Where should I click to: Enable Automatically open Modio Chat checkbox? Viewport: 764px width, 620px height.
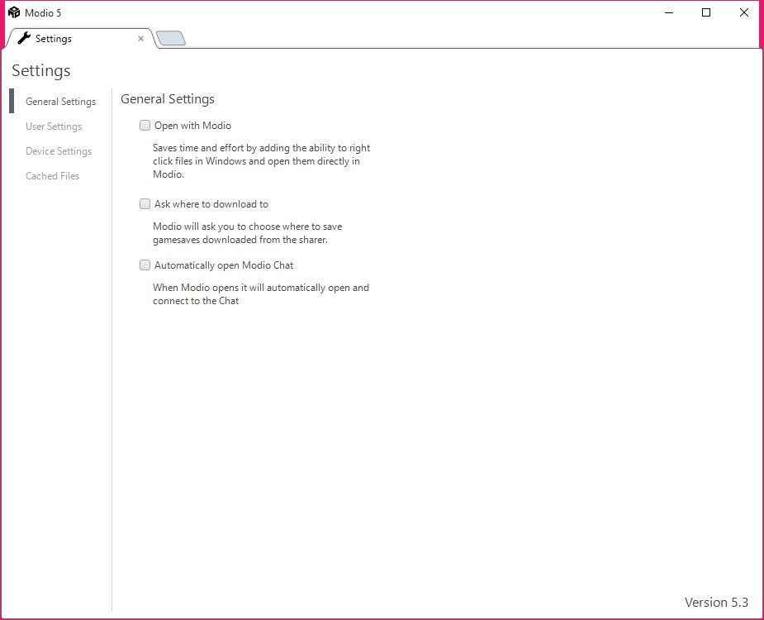145,265
